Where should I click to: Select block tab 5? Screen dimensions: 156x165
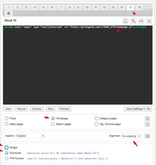coord(43,7)
